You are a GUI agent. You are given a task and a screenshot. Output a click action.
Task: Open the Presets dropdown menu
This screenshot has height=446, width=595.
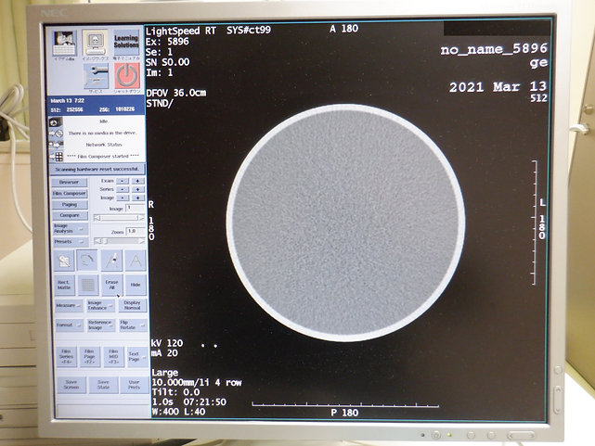click(70, 241)
